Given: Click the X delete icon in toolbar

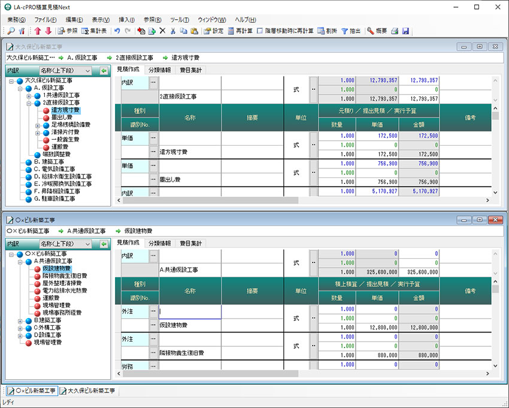Looking at the screenshot, I should pyautogui.click(x=162, y=31).
